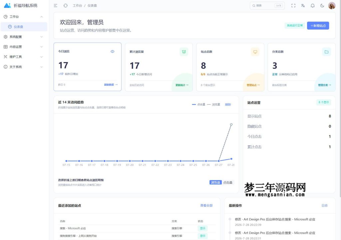Click 工作台 breadcrumb link
The image size is (341, 240).
coord(77,6)
